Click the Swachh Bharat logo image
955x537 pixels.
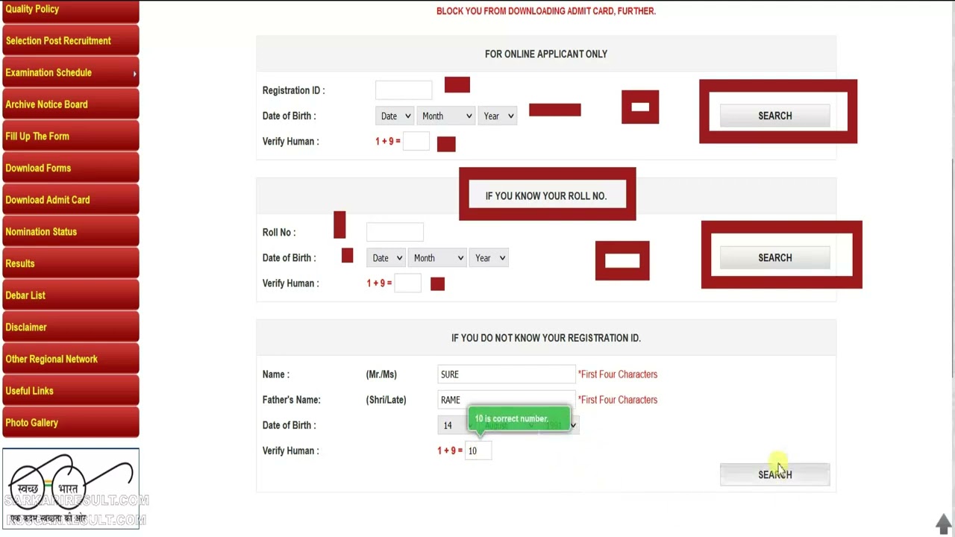click(x=71, y=489)
